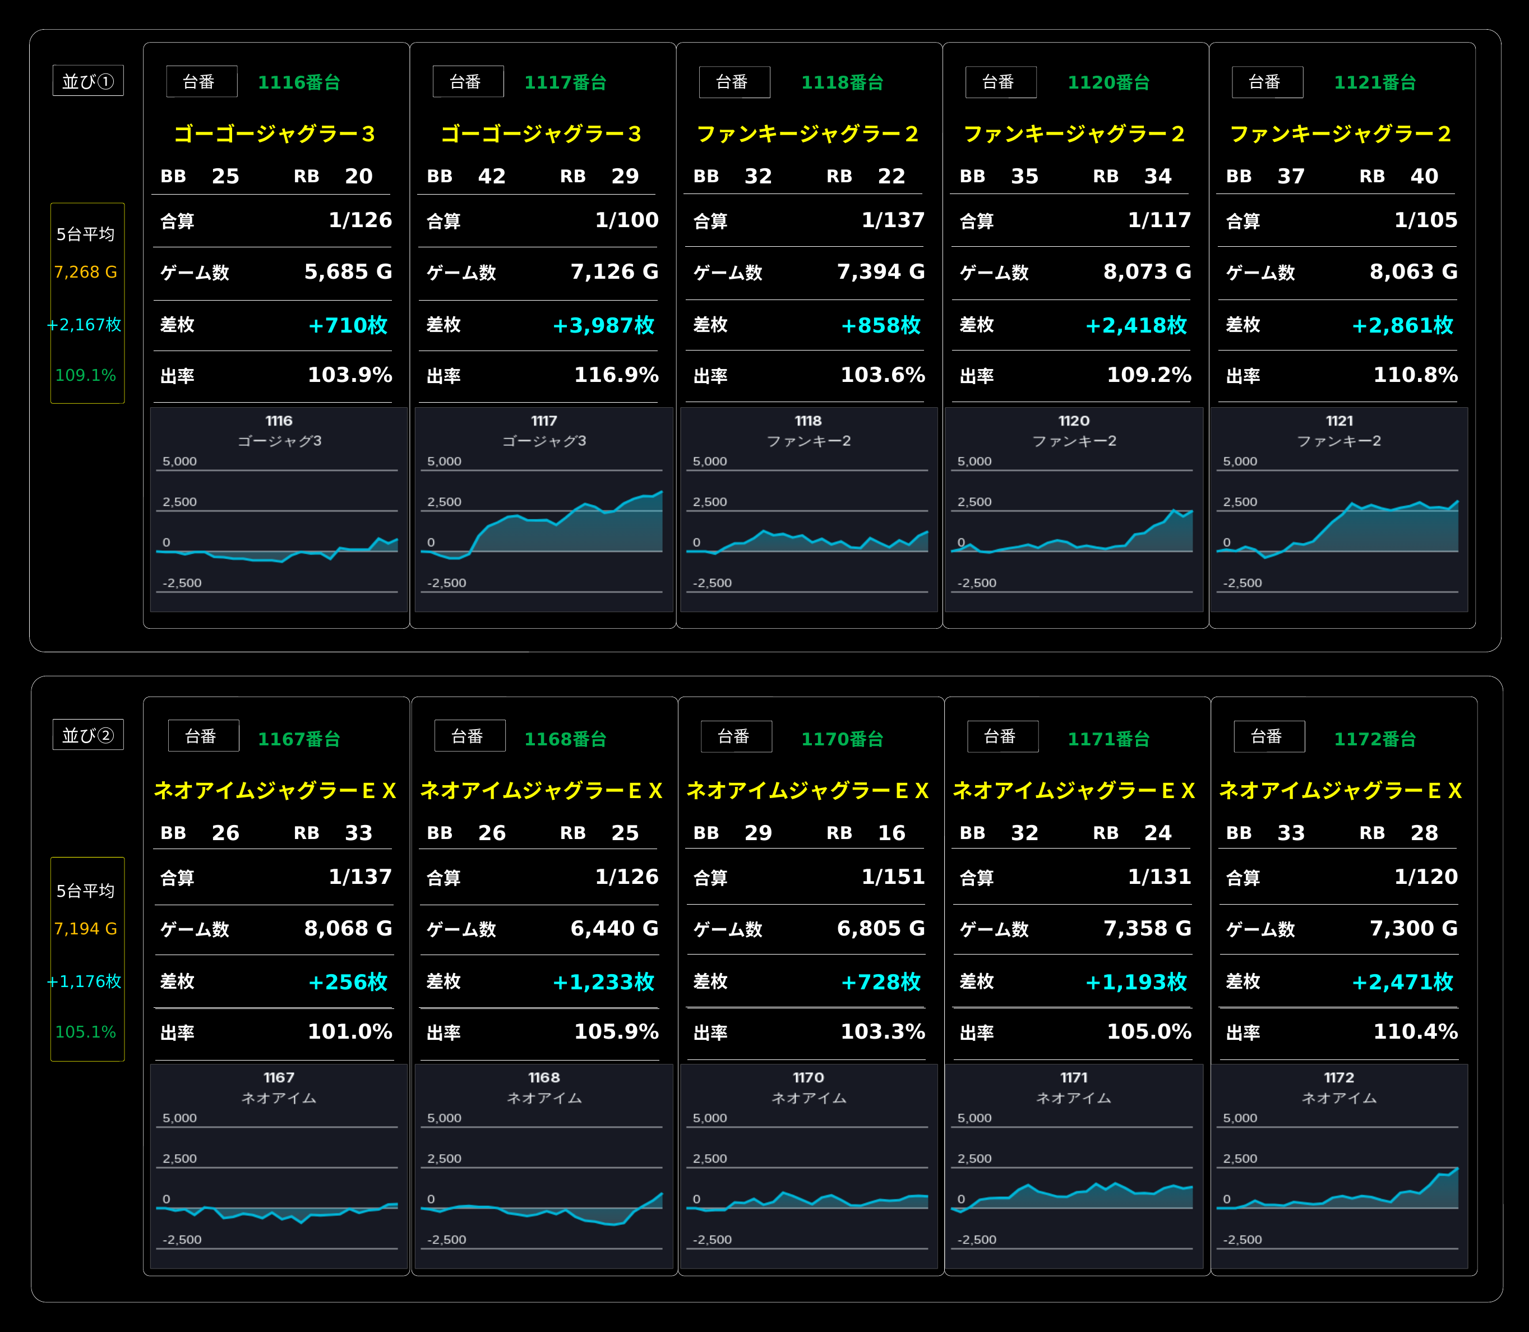Click the 8,063 G game count
The image size is (1529, 1332).
[x=1413, y=272]
